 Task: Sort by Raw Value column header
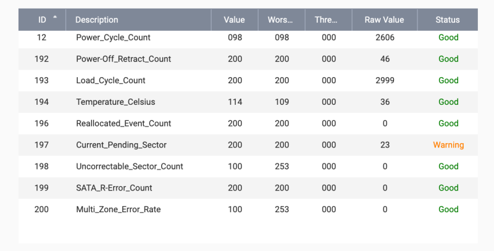point(384,20)
